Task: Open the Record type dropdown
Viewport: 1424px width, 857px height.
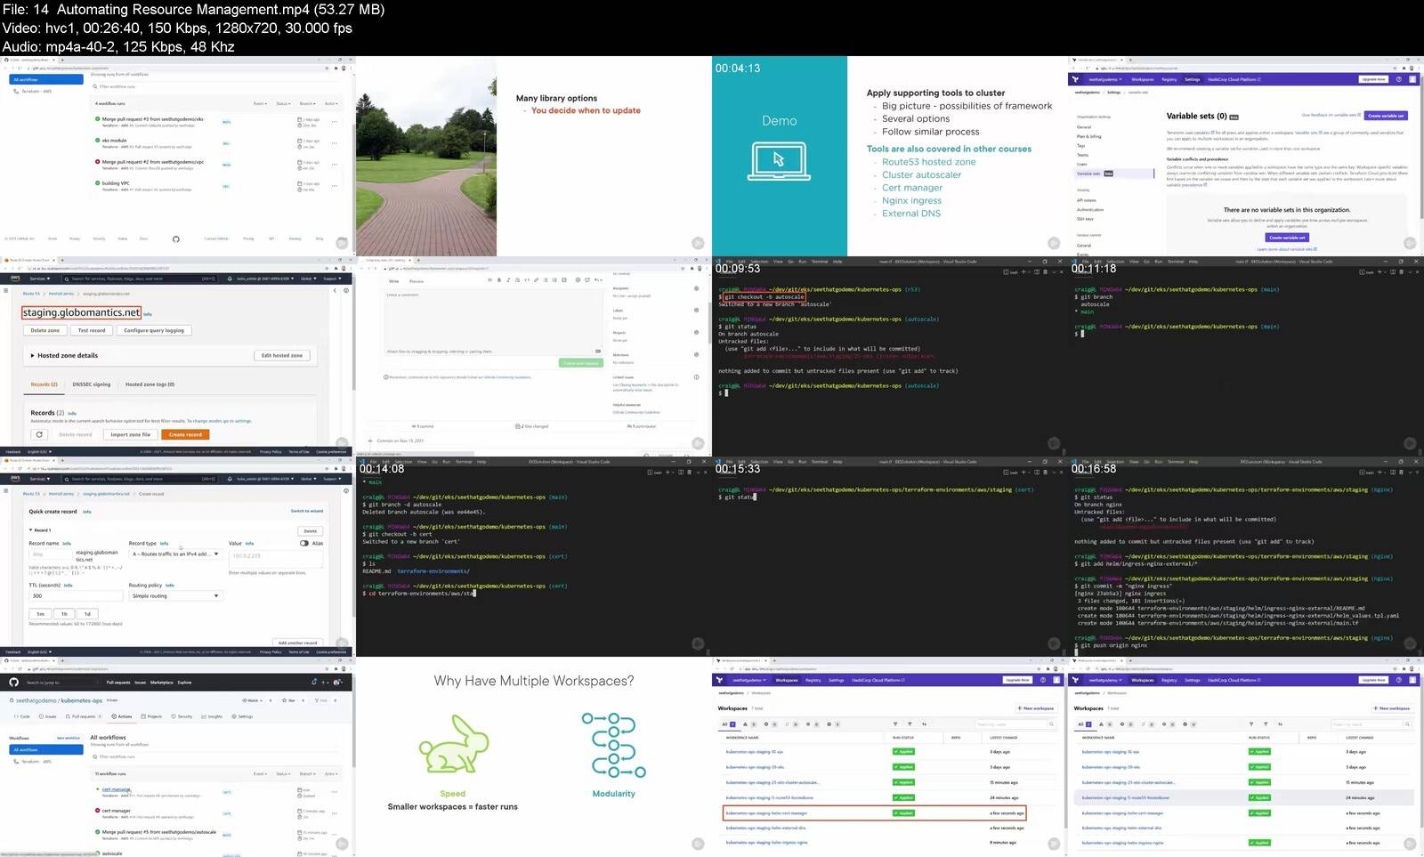Action: pos(175,554)
